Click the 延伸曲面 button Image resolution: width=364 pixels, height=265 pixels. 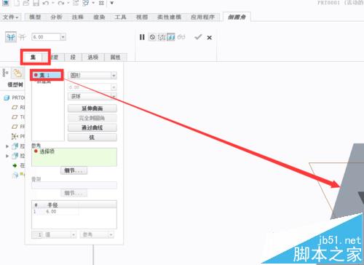pyautogui.click(x=92, y=108)
